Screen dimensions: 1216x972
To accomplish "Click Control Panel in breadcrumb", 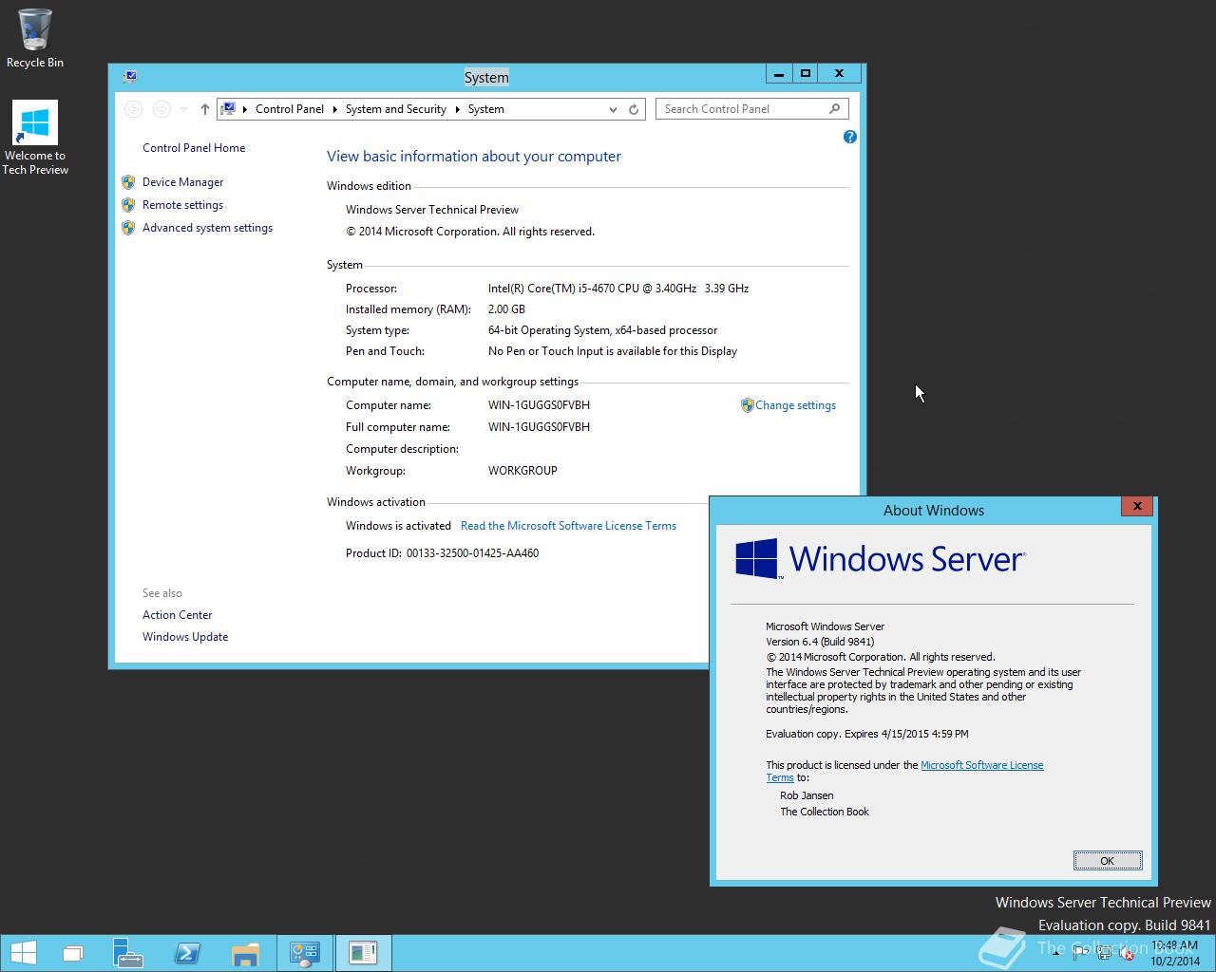I will tap(290, 109).
